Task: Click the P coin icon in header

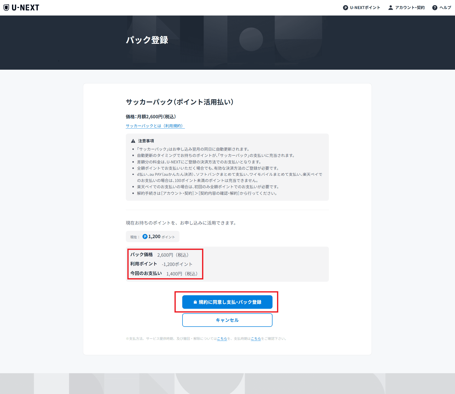Action: (345, 8)
